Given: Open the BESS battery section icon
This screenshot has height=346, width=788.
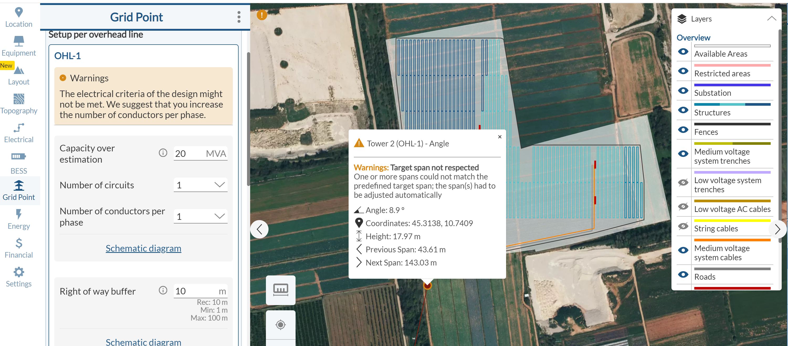Looking at the screenshot, I should coord(19,157).
